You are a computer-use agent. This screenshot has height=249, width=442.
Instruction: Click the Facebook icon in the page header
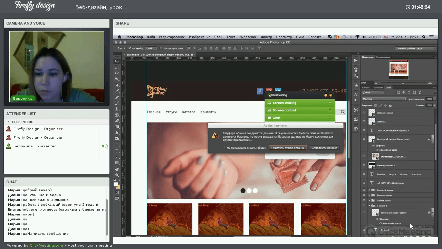(260, 91)
